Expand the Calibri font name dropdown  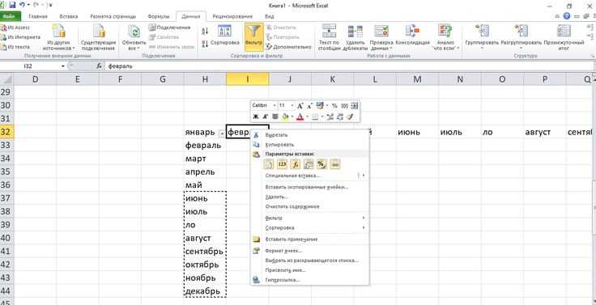275,106
